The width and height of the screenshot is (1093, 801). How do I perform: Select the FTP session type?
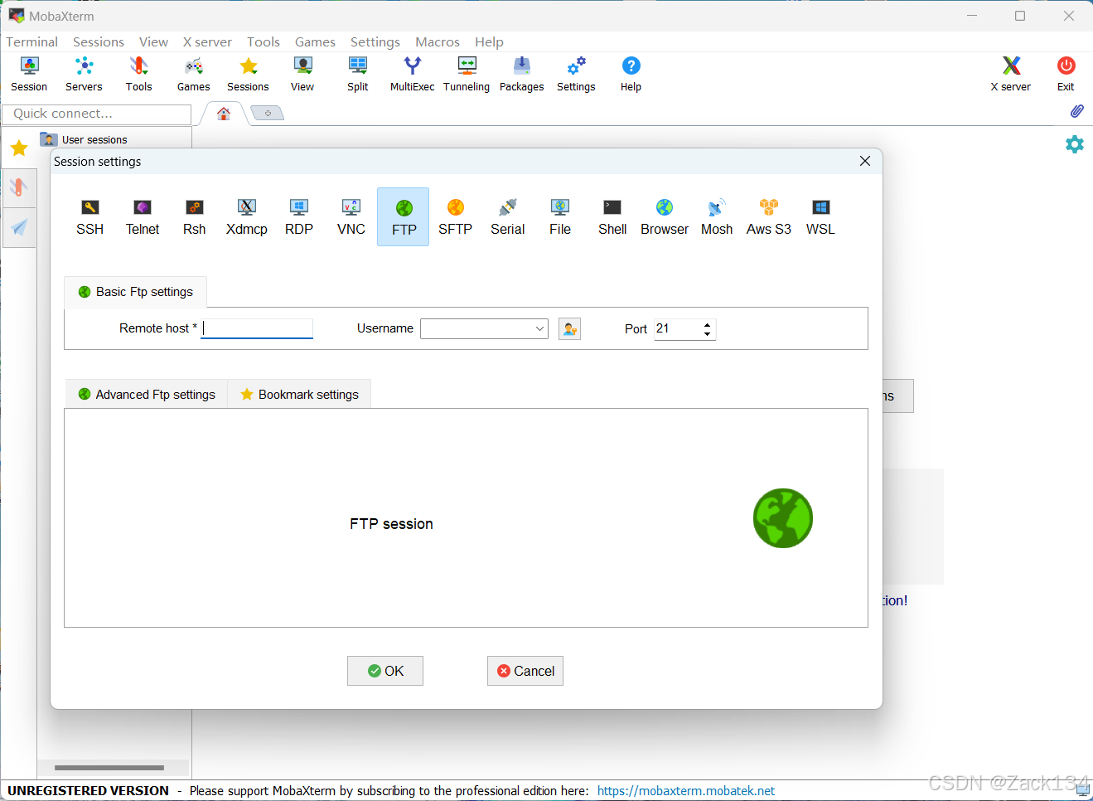(404, 217)
